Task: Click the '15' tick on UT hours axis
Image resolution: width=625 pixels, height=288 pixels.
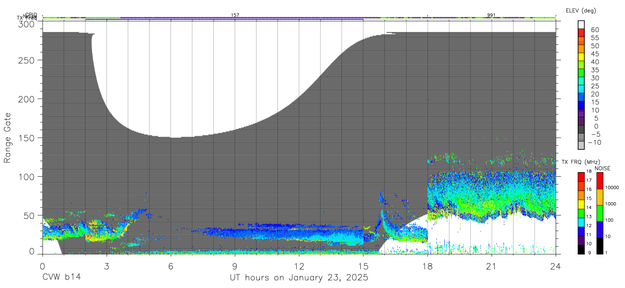Action: 363,266
